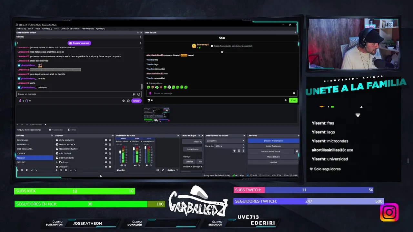This screenshot has height=232, width=413.
Task: Toggle lock on OBJETIVOS SUBS source
Action: click(110, 158)
